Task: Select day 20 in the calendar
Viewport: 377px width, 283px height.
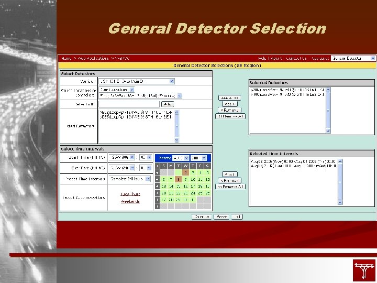Action: (164, 193)
